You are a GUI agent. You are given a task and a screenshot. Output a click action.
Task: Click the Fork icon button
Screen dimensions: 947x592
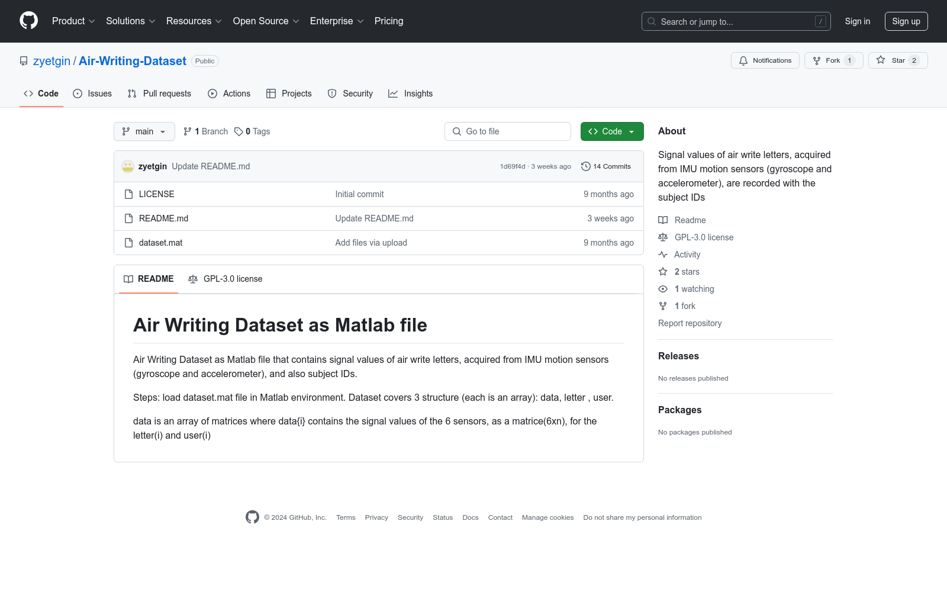[817, 60]
